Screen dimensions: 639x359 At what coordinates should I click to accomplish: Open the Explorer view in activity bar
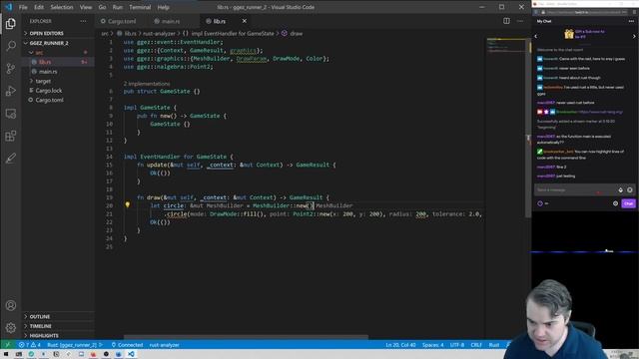[11, 24]
